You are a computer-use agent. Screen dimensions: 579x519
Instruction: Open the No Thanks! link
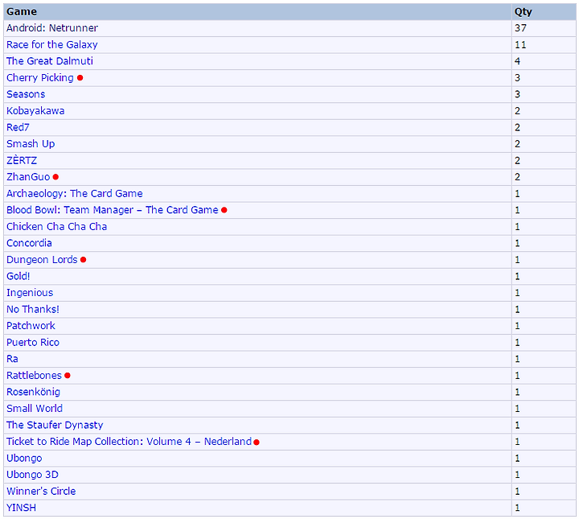[x=33, y=309]
